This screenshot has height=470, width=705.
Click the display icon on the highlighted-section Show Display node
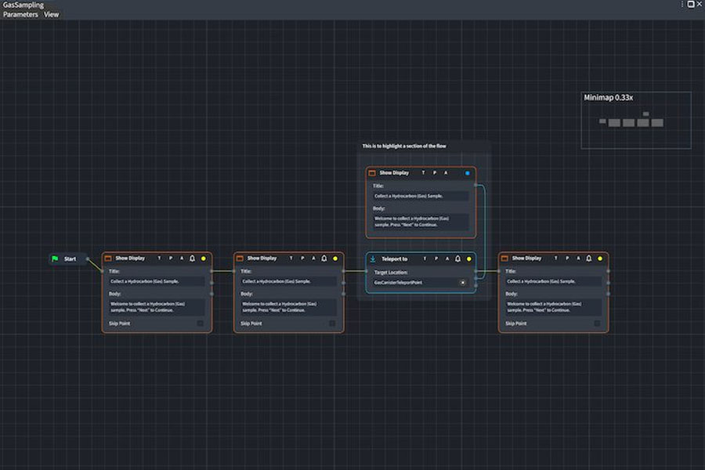pos(372,172)
